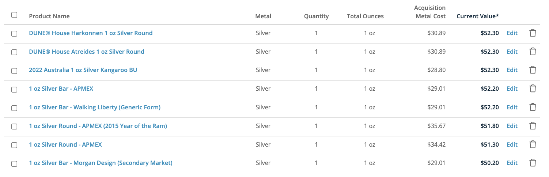
Task: Remove the 2022 Australia Silver Kangaroo entry
Action: [533, 70]
